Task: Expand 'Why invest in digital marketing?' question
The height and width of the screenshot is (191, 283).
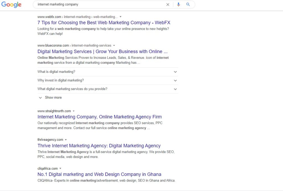Action: click(x=108, y=80)
